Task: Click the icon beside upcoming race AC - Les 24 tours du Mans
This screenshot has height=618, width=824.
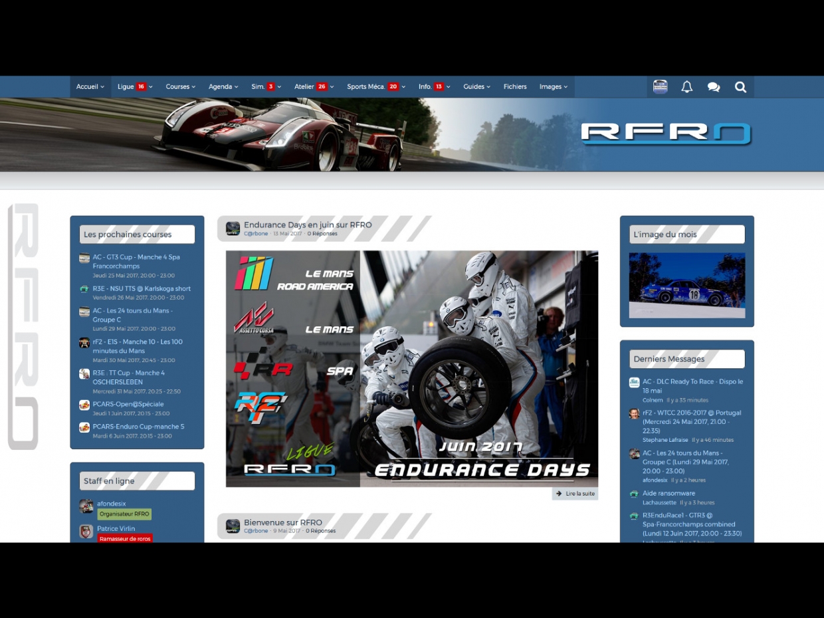Action: coord(84,312)
